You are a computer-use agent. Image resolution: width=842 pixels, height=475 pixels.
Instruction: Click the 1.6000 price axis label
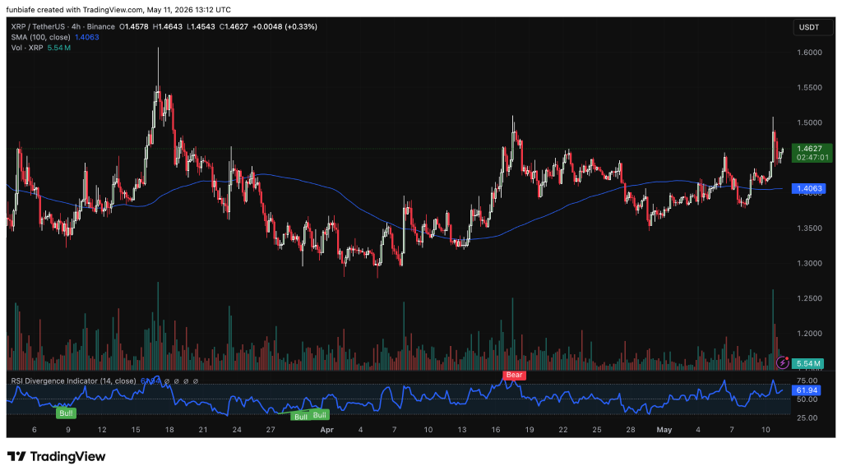809,53
